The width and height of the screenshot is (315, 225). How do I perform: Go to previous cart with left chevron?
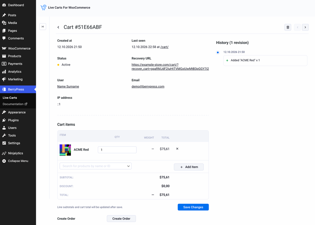coord(297,27)
